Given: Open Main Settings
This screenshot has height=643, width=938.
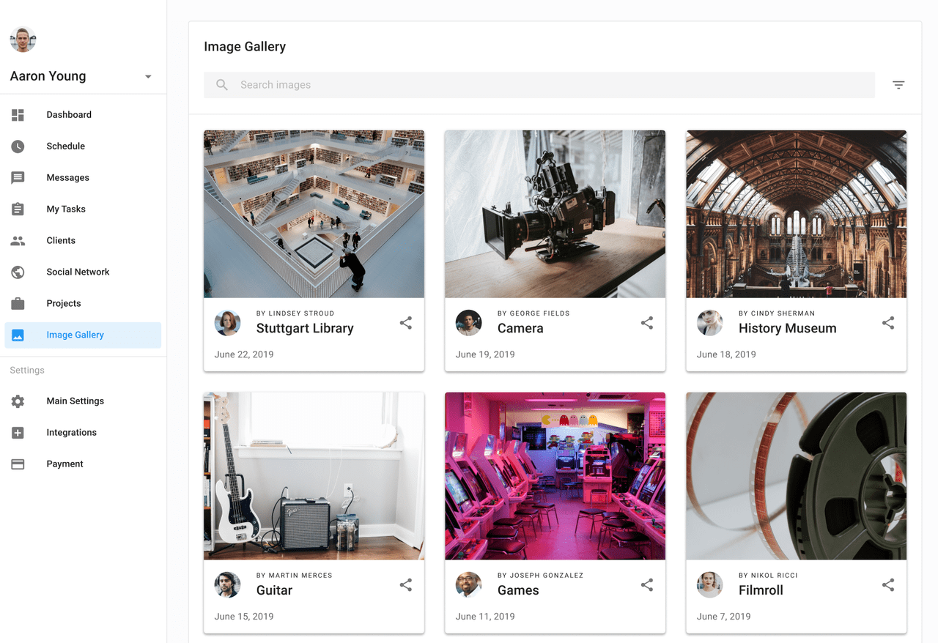Looking at the screenshot, I should coord(83,401).
